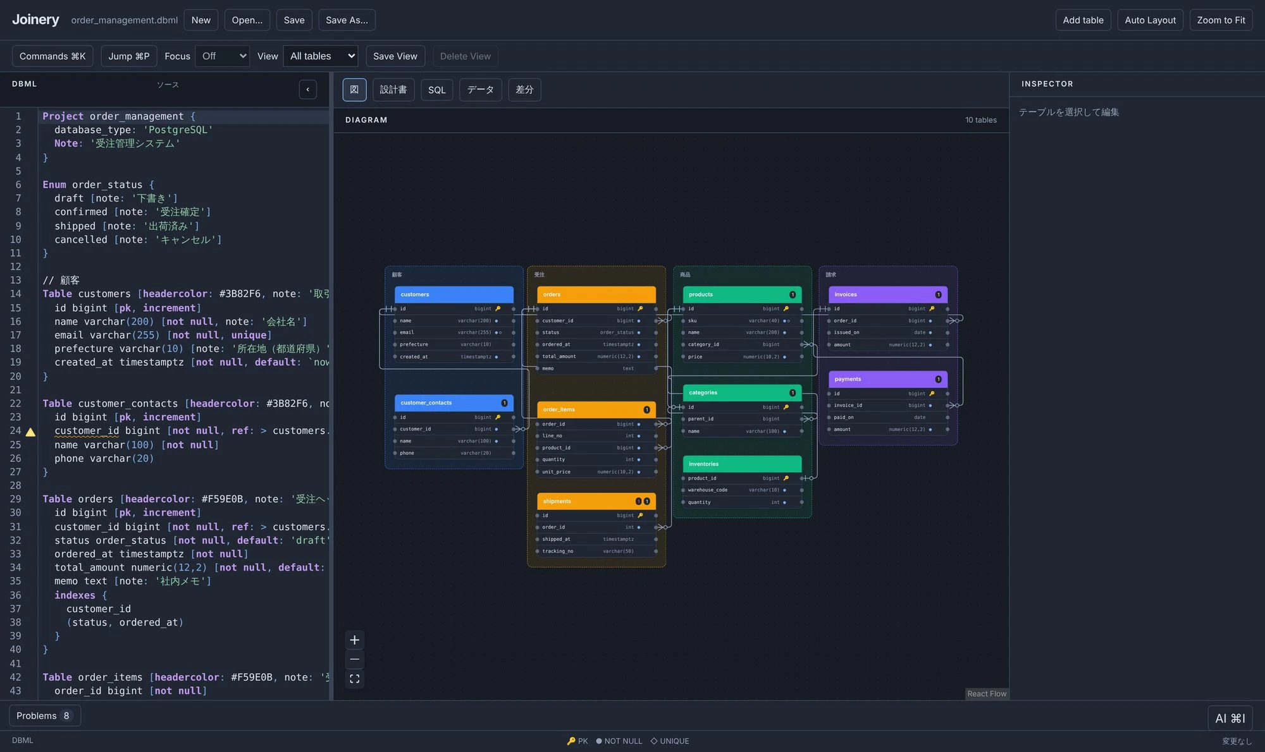Click the fit view icon on canvas
The height and width of the screenshot is (752, 1265).
tap(354, 679)
